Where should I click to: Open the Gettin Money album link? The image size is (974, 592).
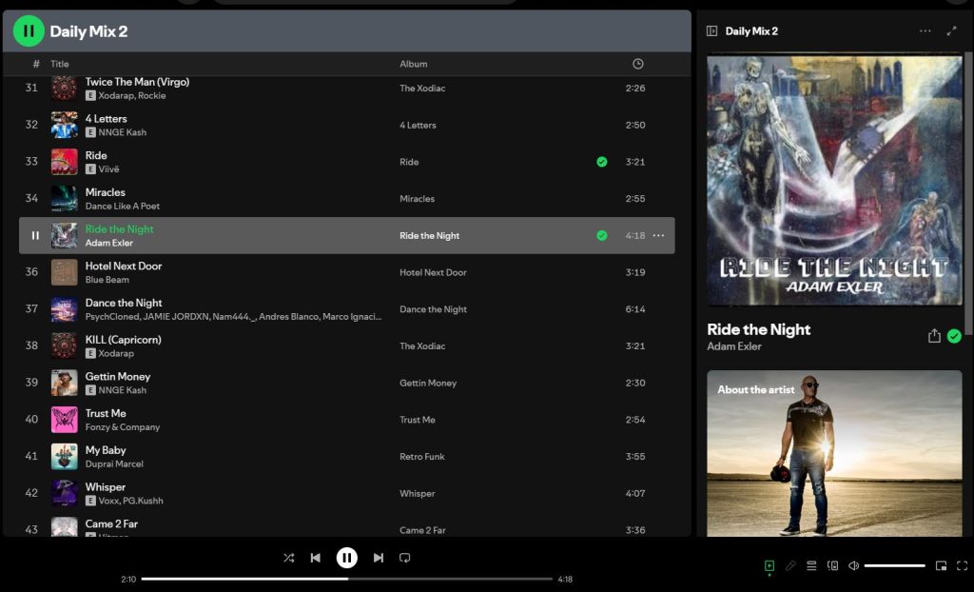(x=428, y=383)
